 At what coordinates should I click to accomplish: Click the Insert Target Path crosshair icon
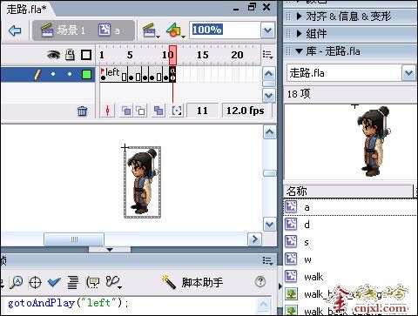[x=35, y=282]
